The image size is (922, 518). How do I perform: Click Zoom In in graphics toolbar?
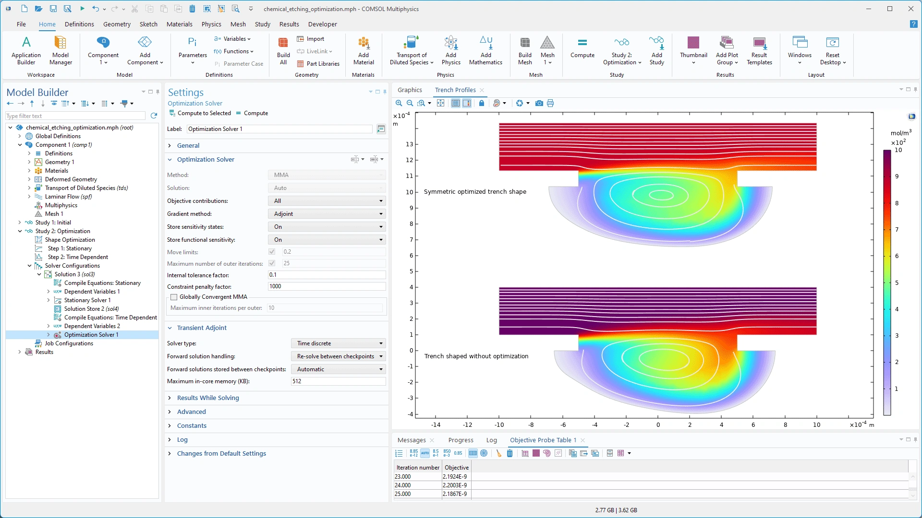point(399,103)
